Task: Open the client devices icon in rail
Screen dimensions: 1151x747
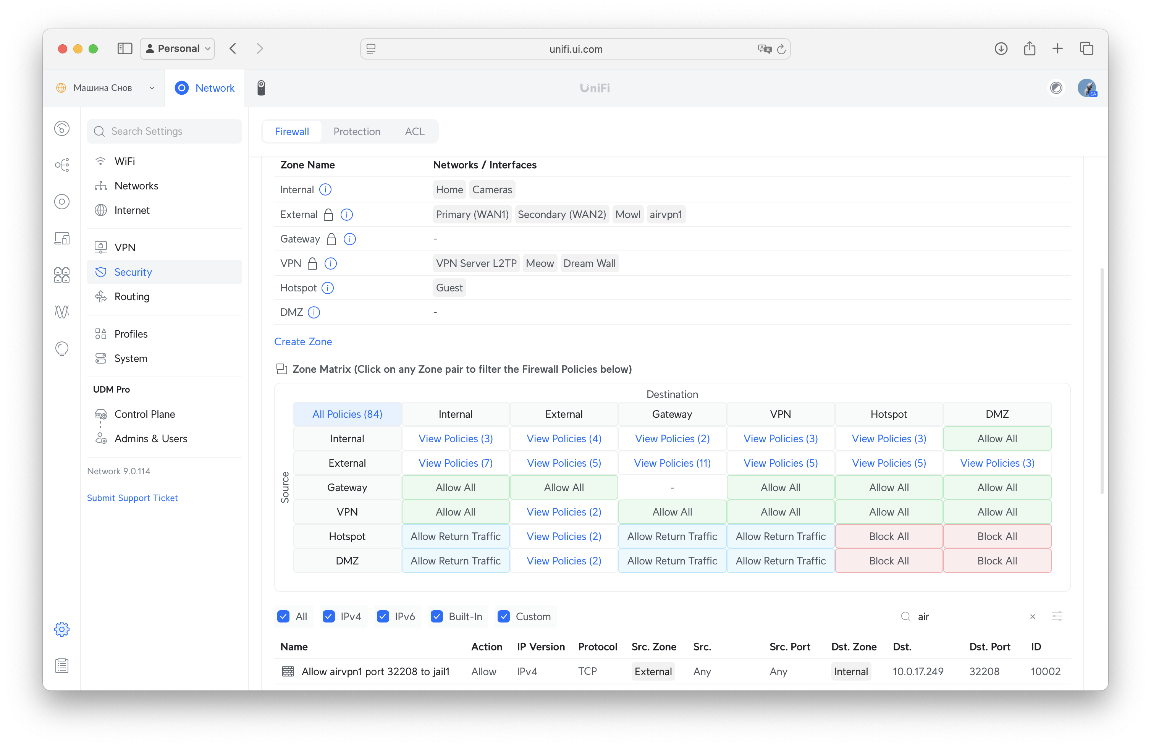Action: click(x=62, y=238)
